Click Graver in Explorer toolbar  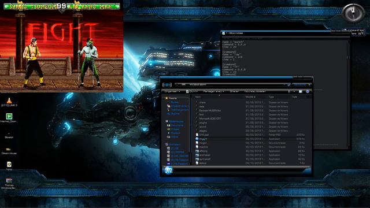pyautogui.click(x=234, y=91)
